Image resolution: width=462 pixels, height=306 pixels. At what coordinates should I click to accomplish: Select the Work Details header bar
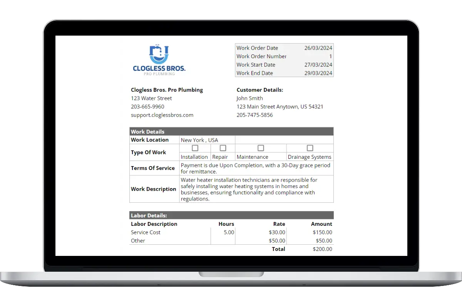[231, 131]
